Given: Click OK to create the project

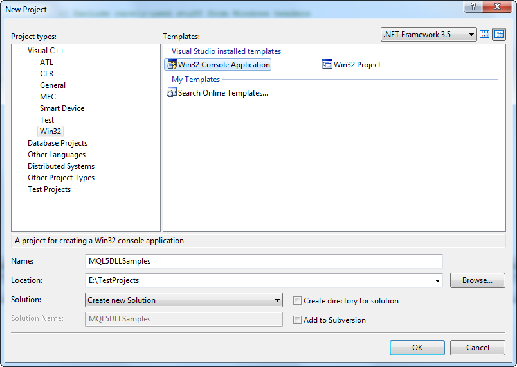Looking at the screenshot, I should [417, 348].
